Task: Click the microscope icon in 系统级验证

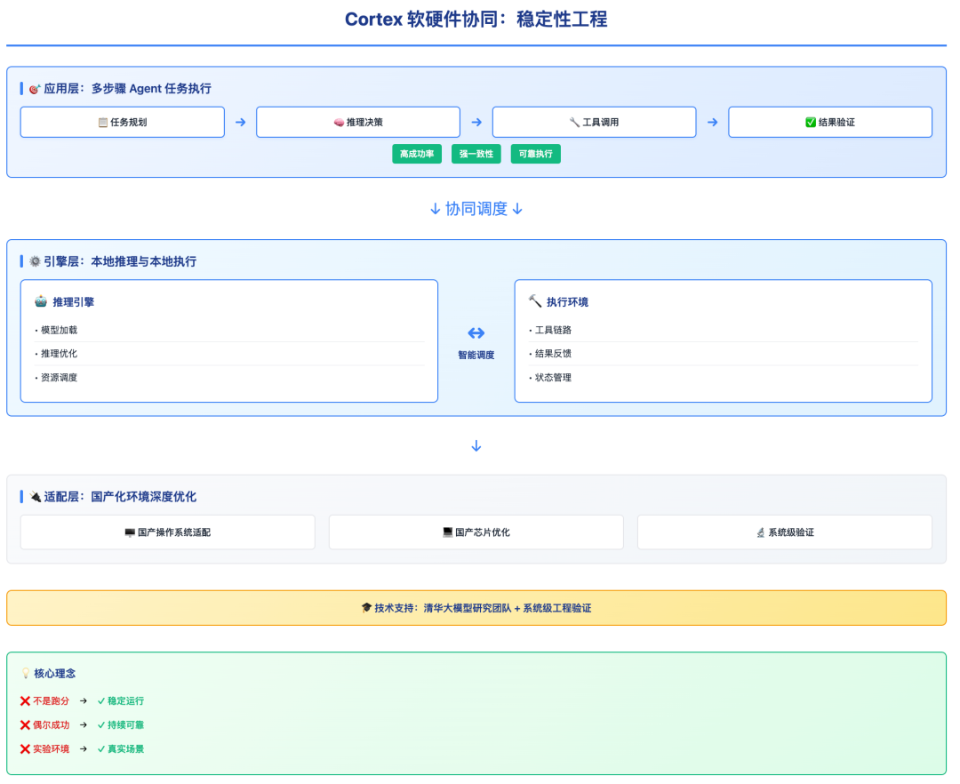Action: 760,532
